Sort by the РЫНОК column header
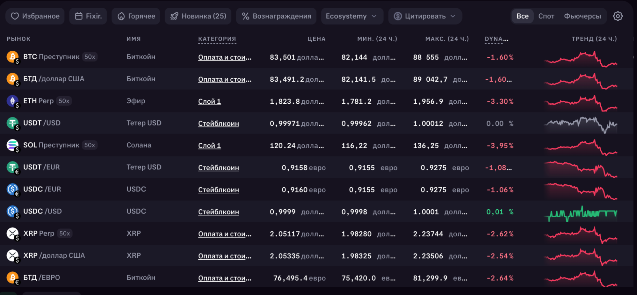The height and width of the screenshot is (295, 637). pyautogui.click(x=18, y=39)
